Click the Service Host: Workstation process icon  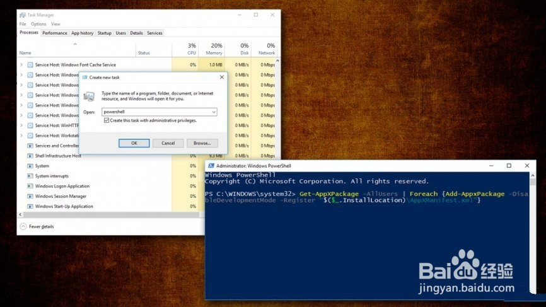tap(30, 136)
